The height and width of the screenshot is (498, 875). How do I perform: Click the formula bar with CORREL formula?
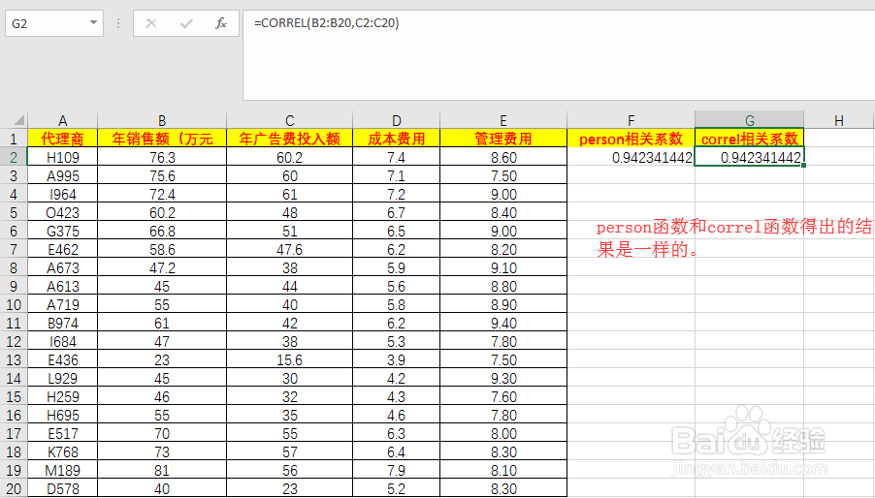tap(559, 55)
